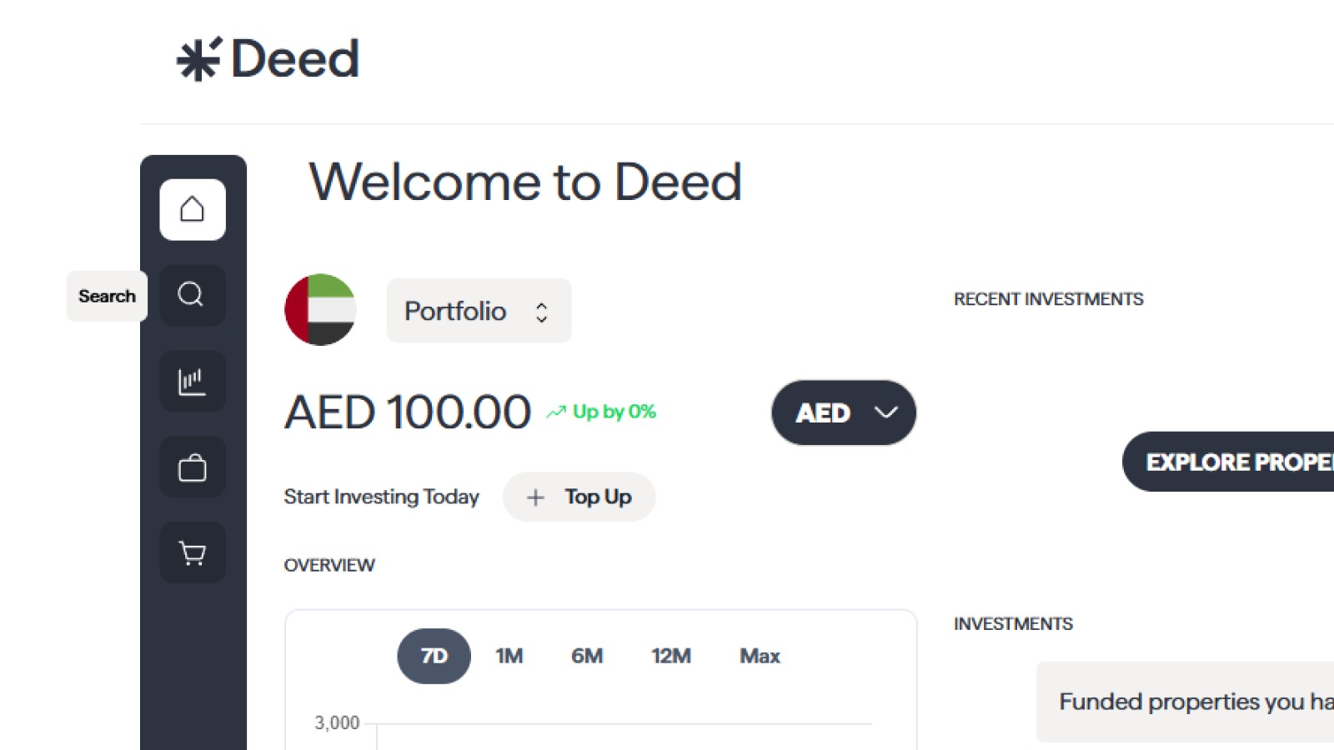Screen dimensions: 1334x750
Task: Enable the 6M chart period
Action: [x=586, y=656]
